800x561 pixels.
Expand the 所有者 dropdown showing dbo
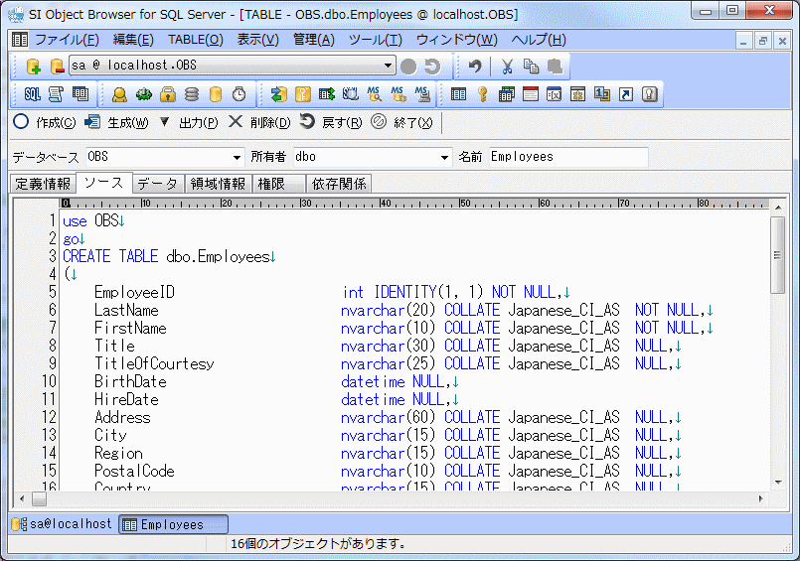pyautogui.click(x=445, y=157)
